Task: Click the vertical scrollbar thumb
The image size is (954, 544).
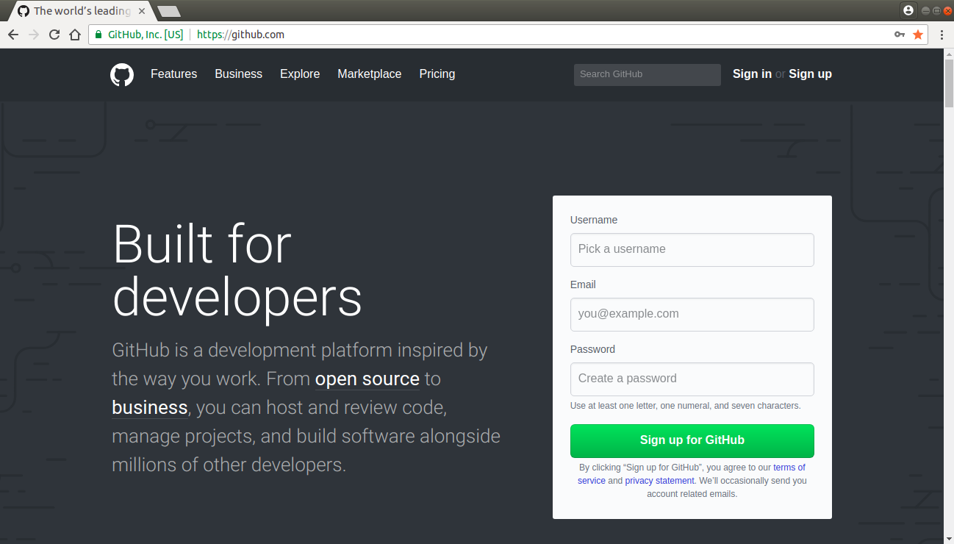Action: (x=948, y=83)
